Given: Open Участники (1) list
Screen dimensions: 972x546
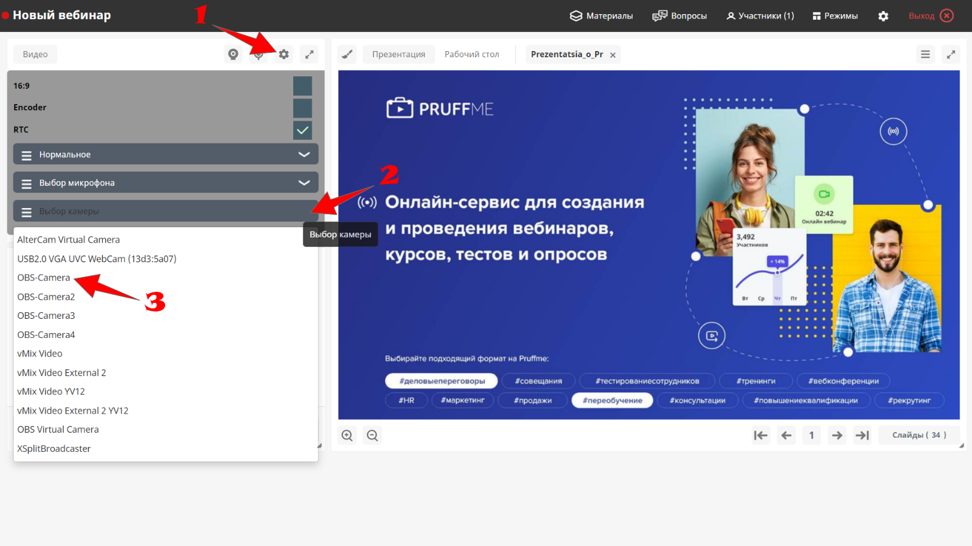Looking at the screenshot, I should [760, 16].
